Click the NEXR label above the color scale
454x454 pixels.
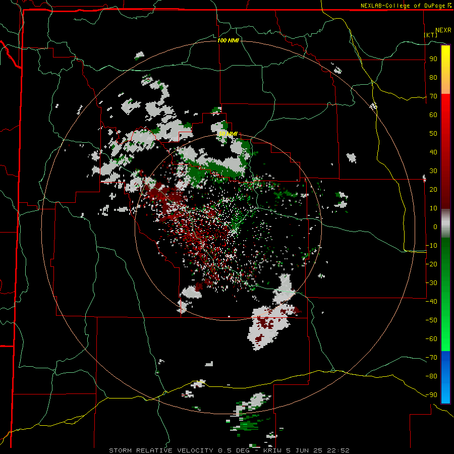pos(443,30)
